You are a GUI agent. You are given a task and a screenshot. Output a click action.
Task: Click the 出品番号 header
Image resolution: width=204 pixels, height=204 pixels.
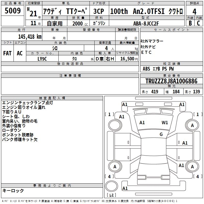pyautogui.click(x=12, y=3)
